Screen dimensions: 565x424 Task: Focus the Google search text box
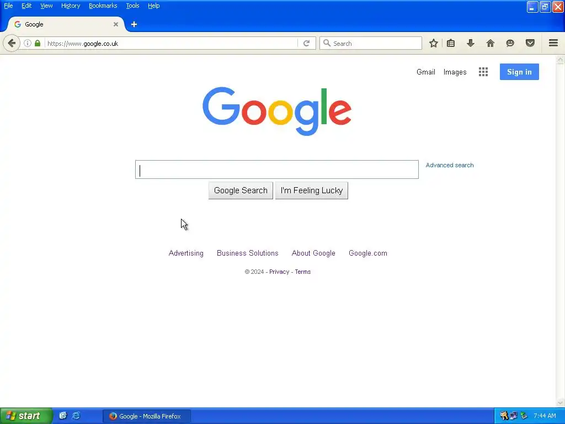point(277,169)
